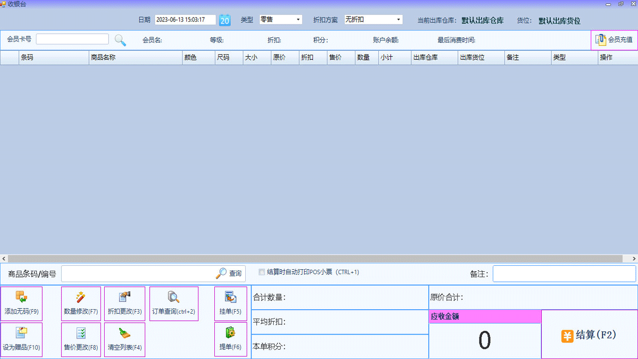Image resolution: width=638 pixels, height=359 pixels.
Task: Open the 类型 dropdown showing 零售
Action: pyautogui.click(x=280, y=19)
